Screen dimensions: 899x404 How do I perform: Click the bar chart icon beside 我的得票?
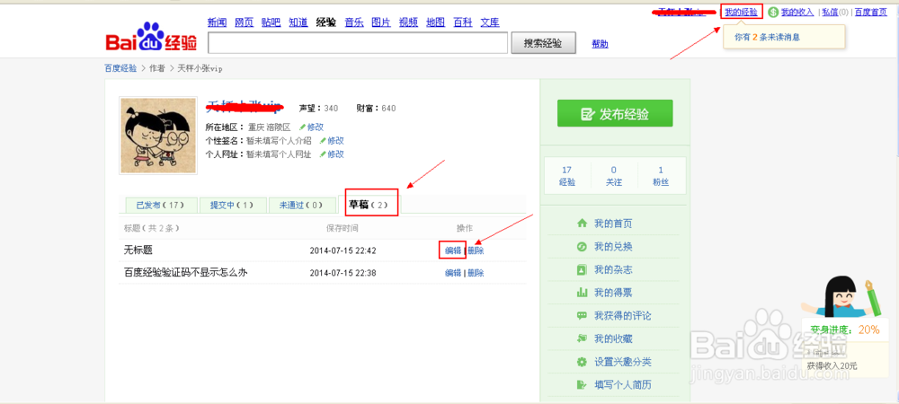[x=582, y=293]
